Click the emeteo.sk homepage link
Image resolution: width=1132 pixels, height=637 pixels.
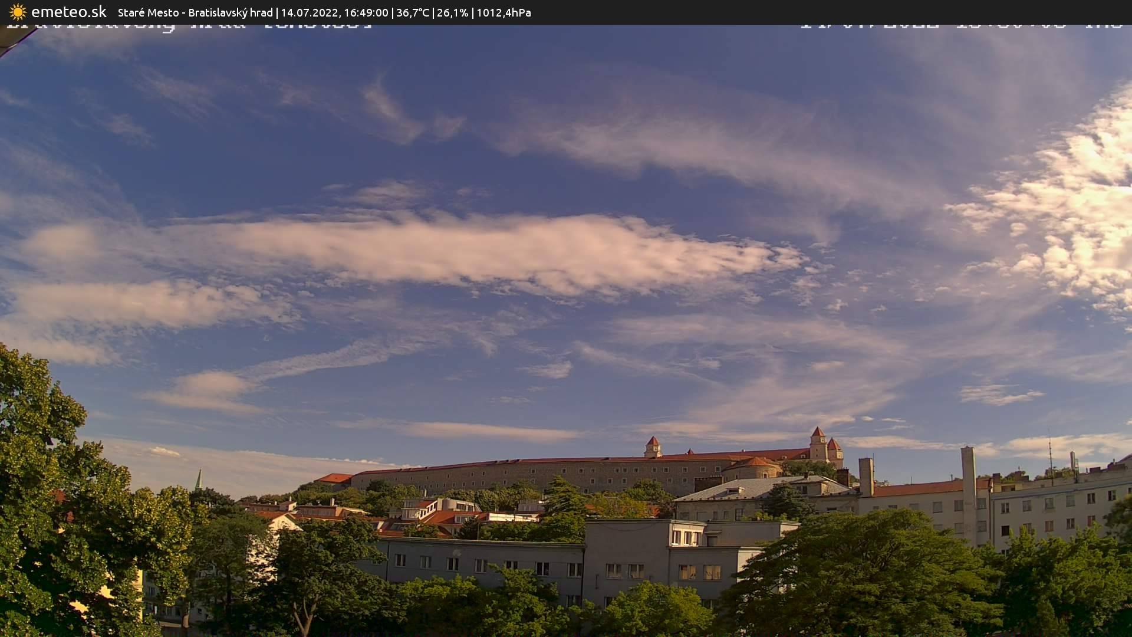68,12
